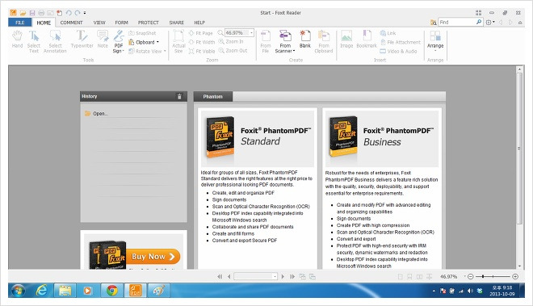
Task: Create PDF From File
Action: click(x=266, y=41)
